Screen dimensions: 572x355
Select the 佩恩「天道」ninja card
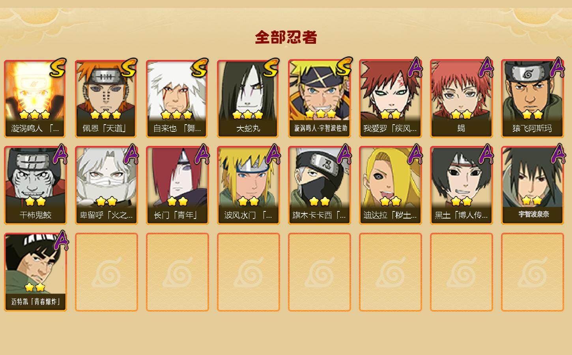pyautogui.click(x=107, y=99)
